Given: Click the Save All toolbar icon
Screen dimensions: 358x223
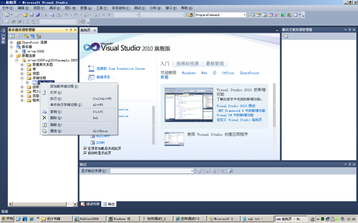Looking at the screenshot, I should tap(38, 15).
